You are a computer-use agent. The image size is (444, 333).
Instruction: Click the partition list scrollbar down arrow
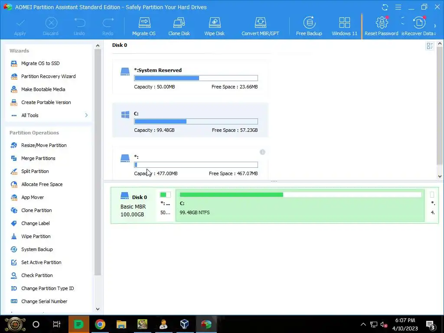coord(440,176)
